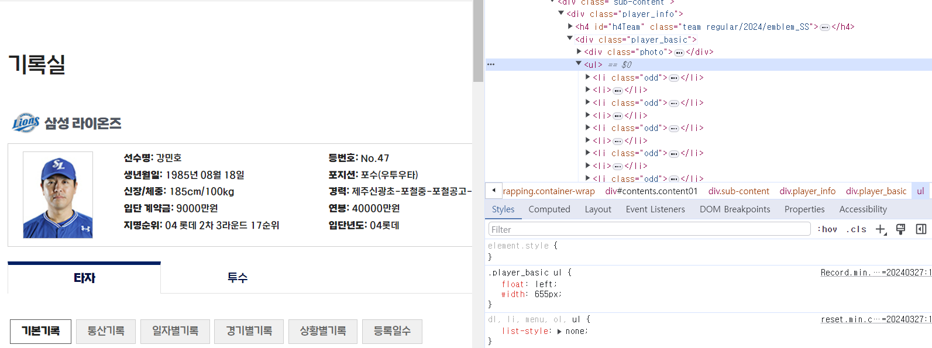Click the three-dot actions icon beside selected ul row
This screenshot has height=348, width=932.
491,64
